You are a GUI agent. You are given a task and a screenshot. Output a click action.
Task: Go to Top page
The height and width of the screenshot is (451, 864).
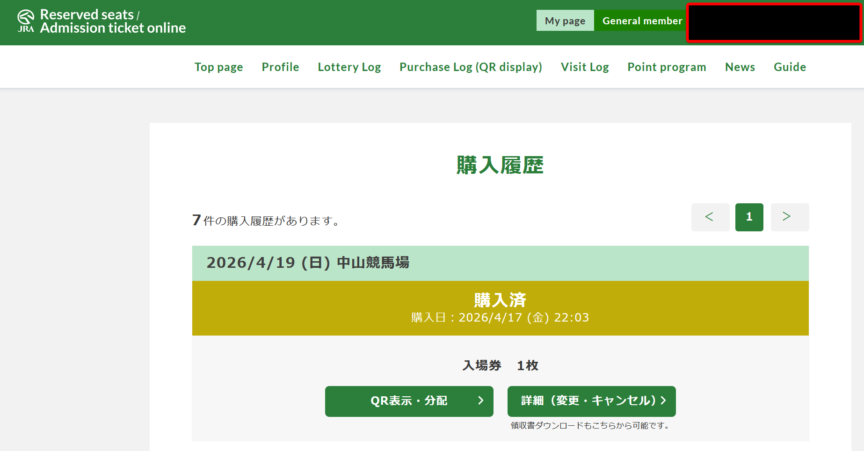pyautogui.click(x=219, y=67)
